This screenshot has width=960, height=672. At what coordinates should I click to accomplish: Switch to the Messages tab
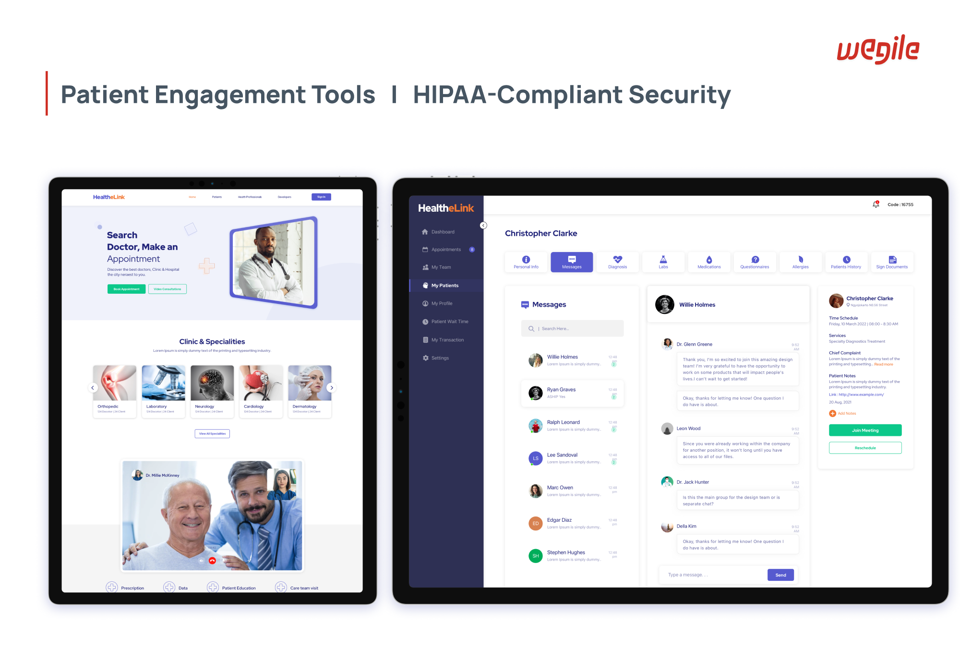(x=572, y=262)
